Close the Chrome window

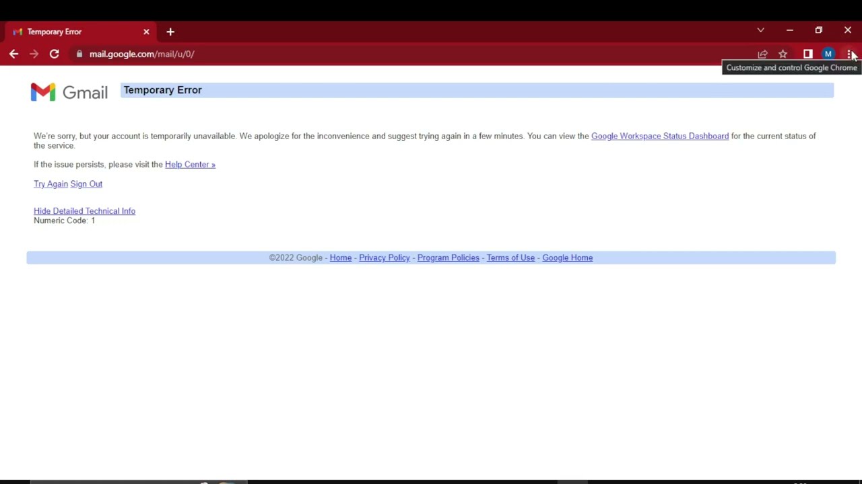pos(848,30)
